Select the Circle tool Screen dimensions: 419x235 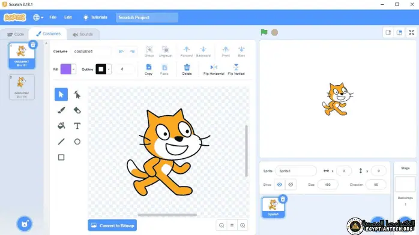tap(77, 141)
